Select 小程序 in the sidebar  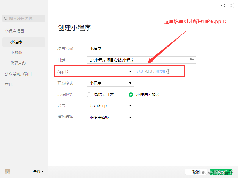coord(16,42)
